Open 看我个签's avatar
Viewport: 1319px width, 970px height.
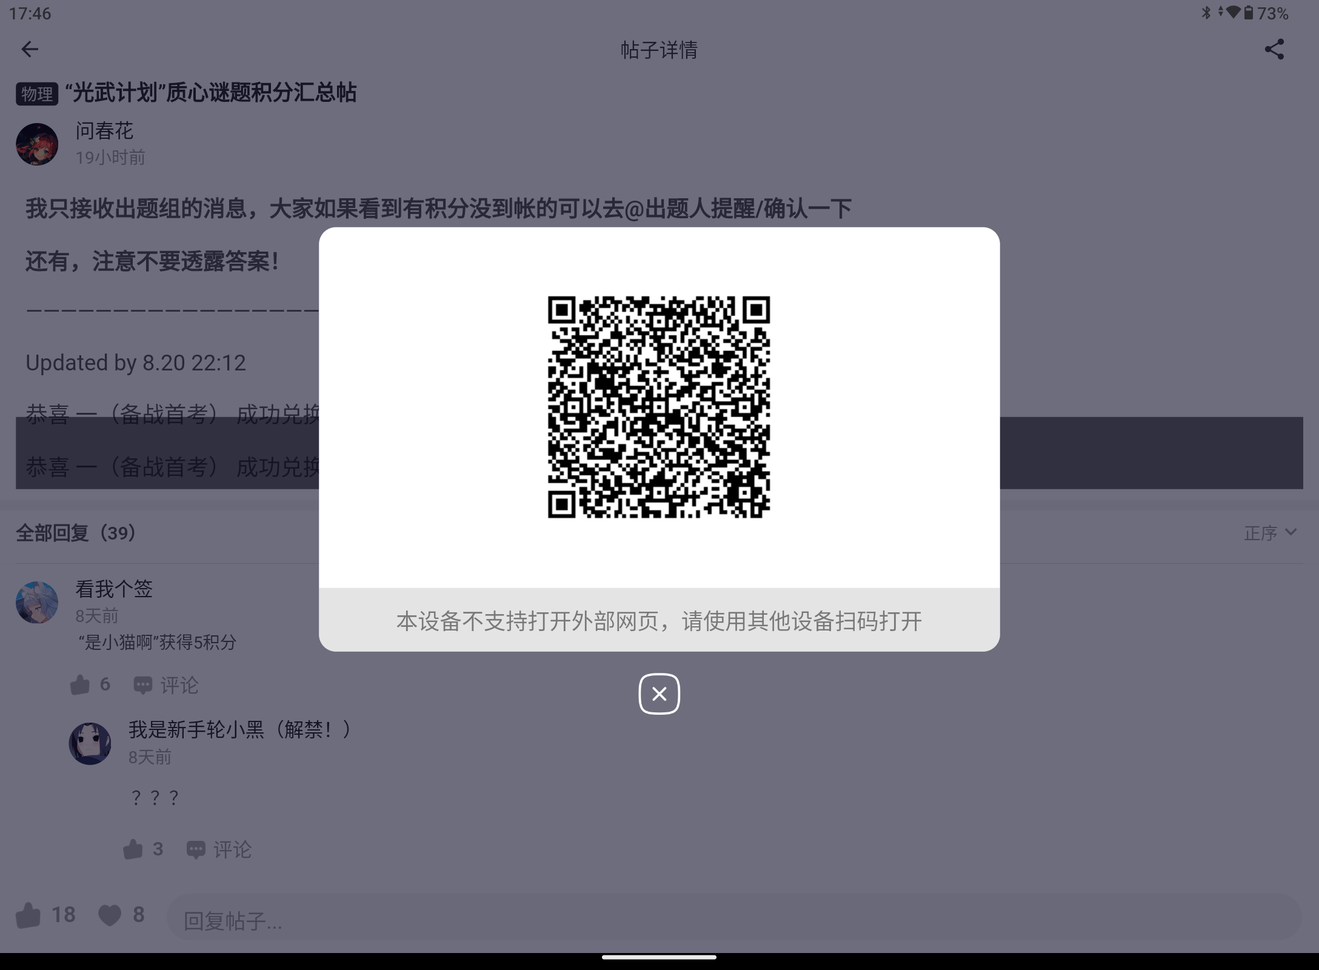point(37,602)
